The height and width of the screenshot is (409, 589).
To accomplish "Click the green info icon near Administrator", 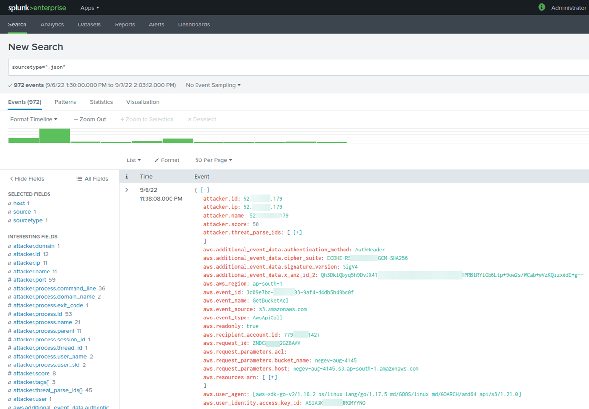I will tap(542, 8).
